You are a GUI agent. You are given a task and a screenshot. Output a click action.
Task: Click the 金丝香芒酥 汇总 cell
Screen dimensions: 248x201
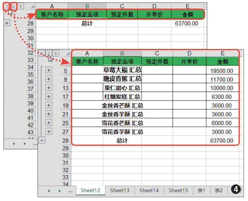[x=122, y=105]
